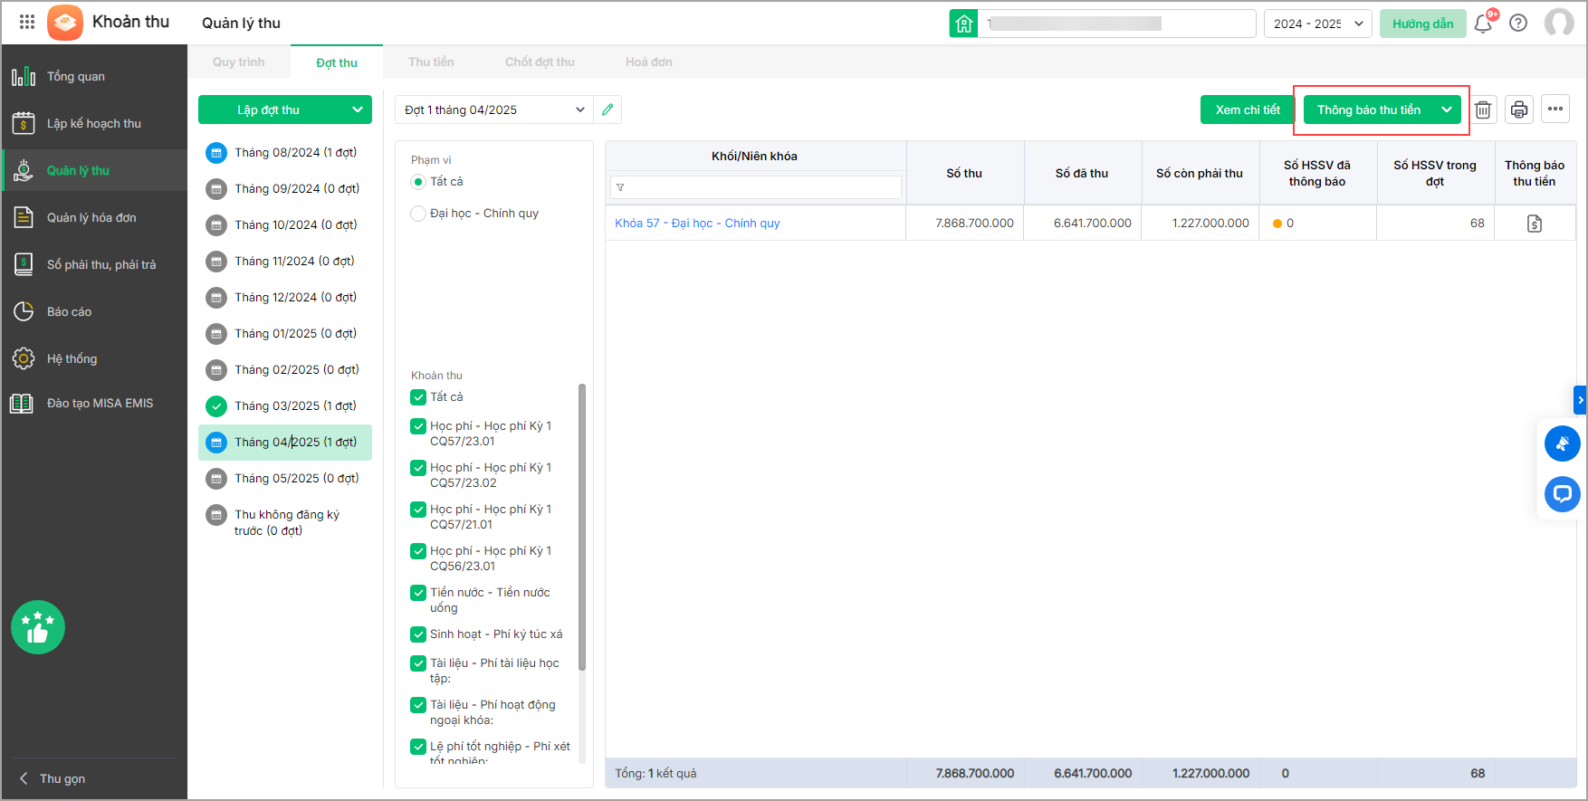The height and width of the screenshot is (801, 1588).
Task: Open the notification bell
Action: [x=1483, y=24]
